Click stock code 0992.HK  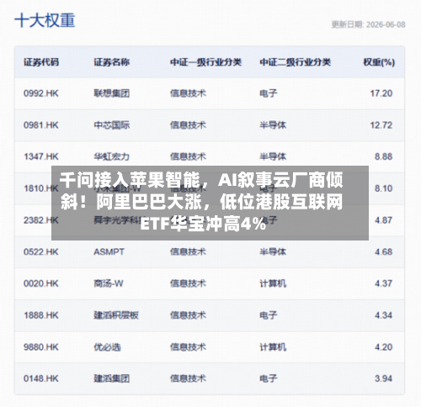[41, 93]
